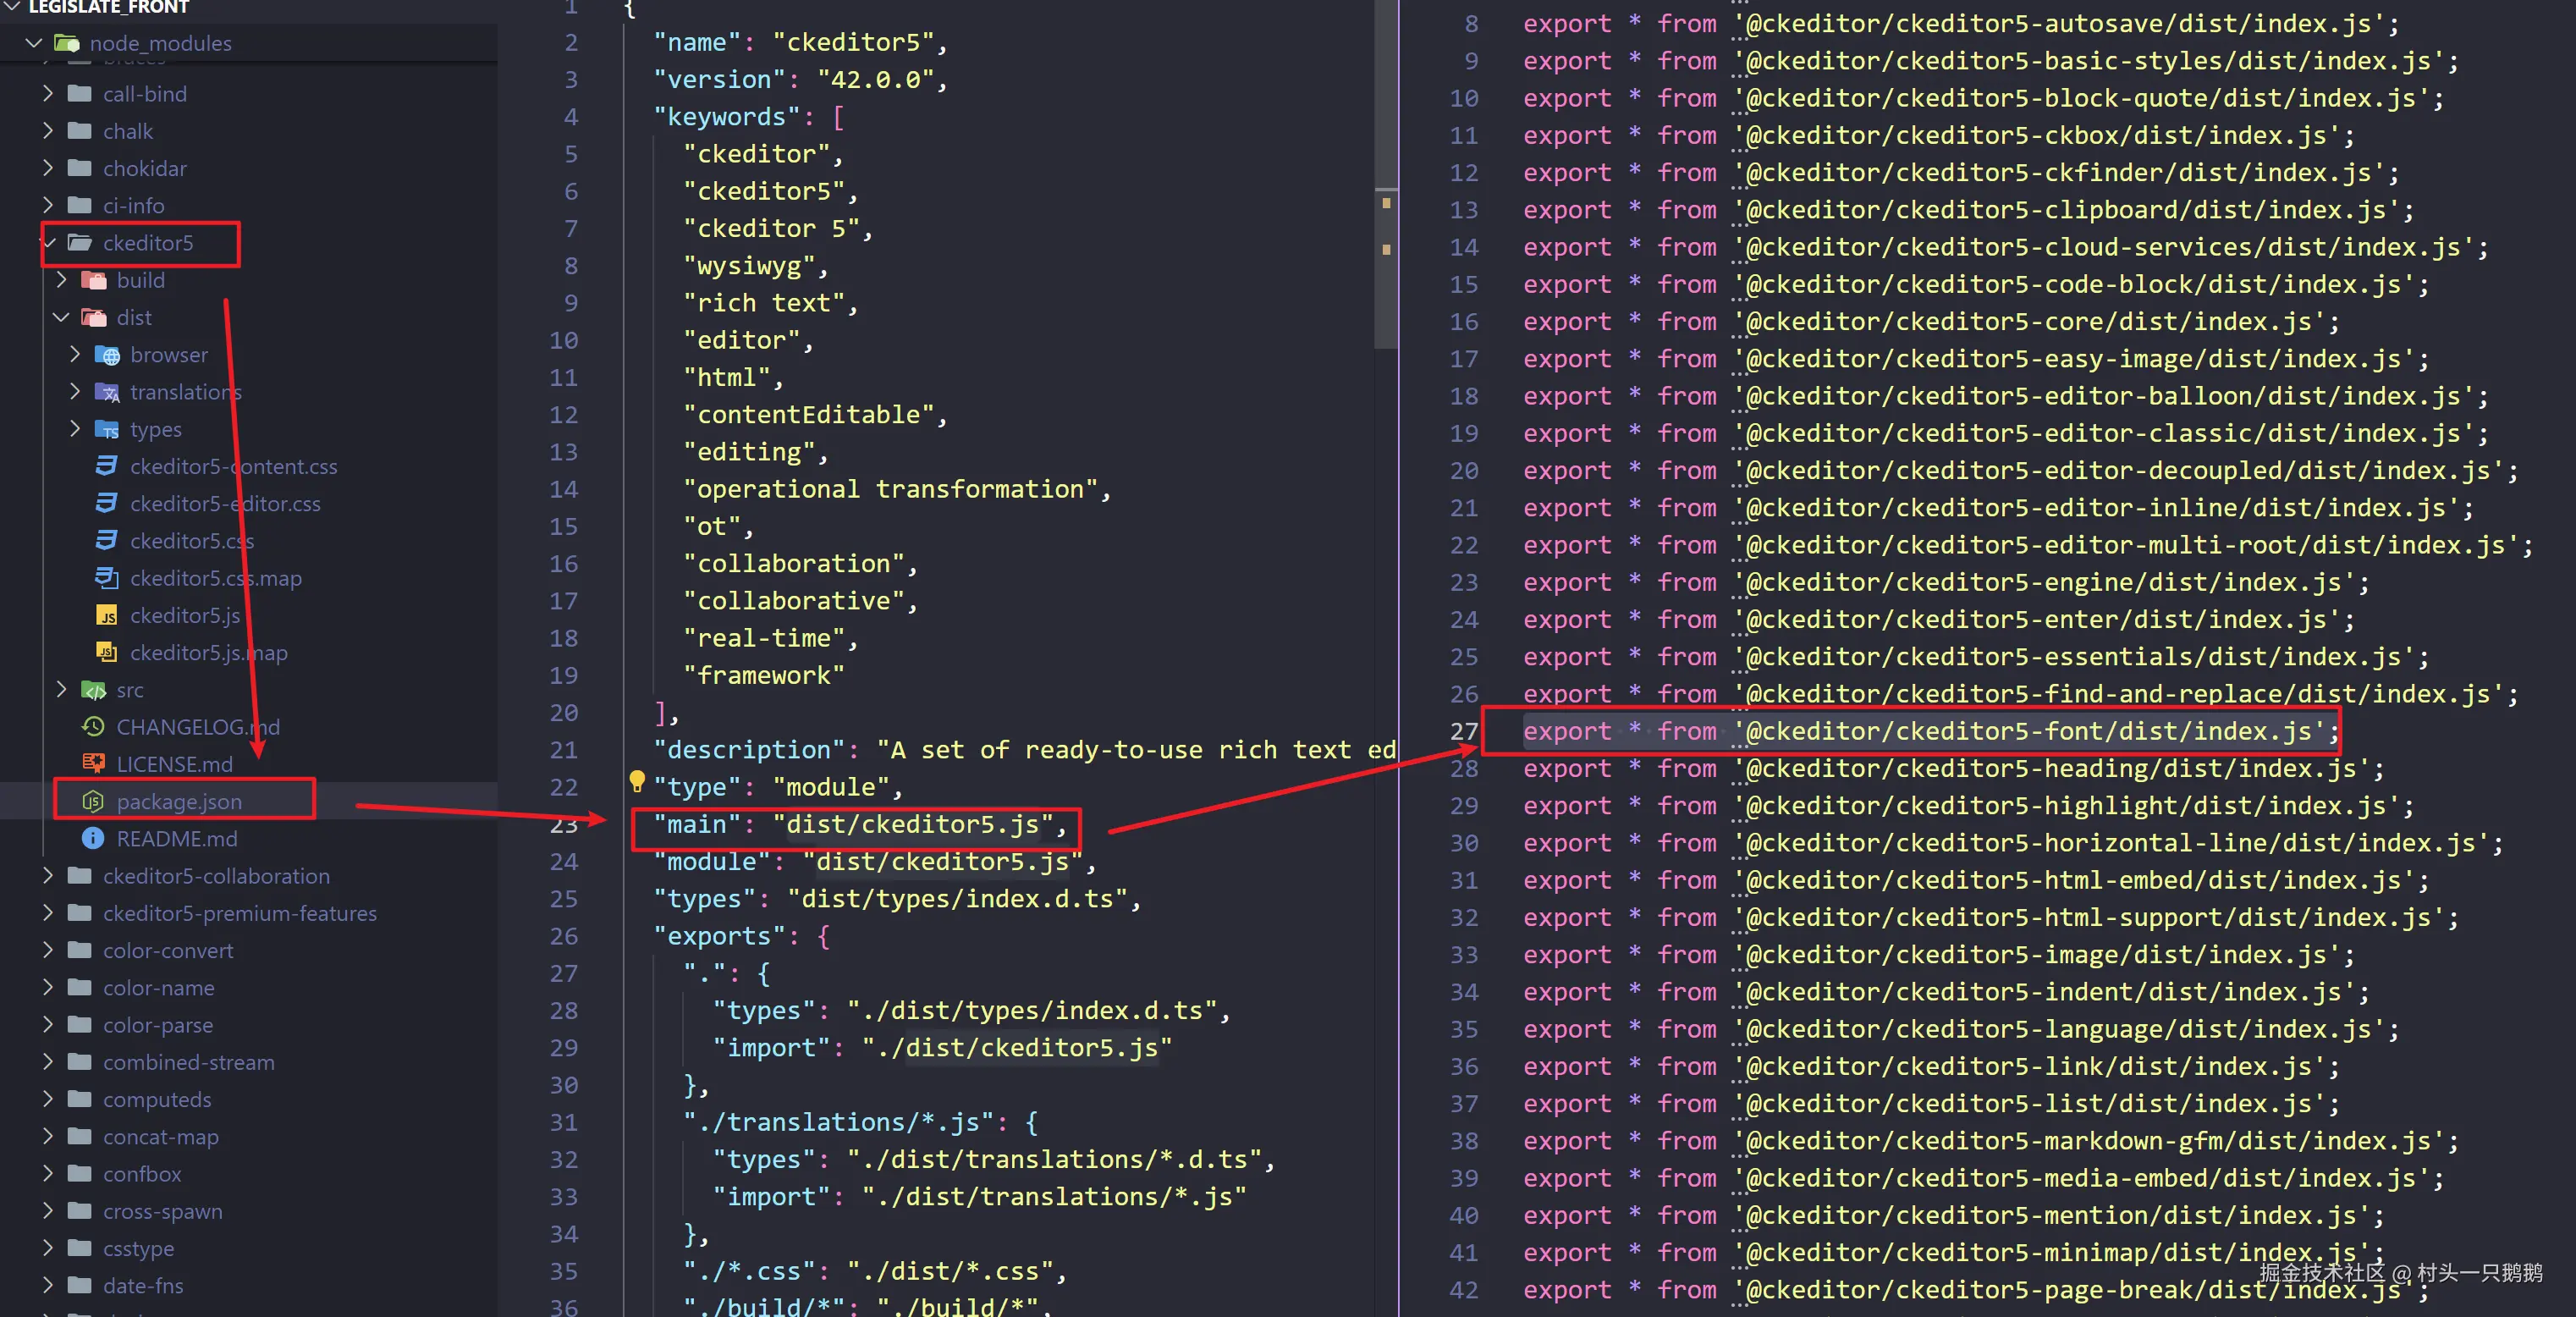Click line number 23 in gutter
This screenshot has height=1317, width=2576.
[x=564, y=825]
